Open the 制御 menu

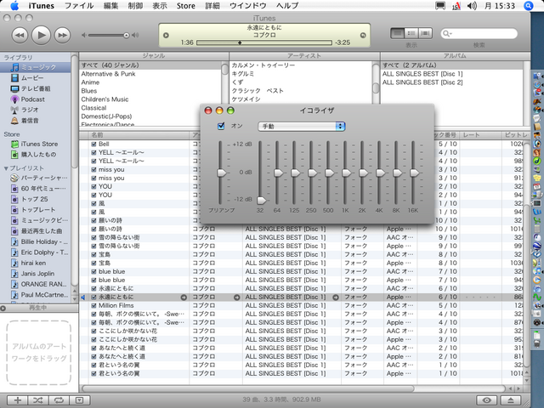(135, 6)
